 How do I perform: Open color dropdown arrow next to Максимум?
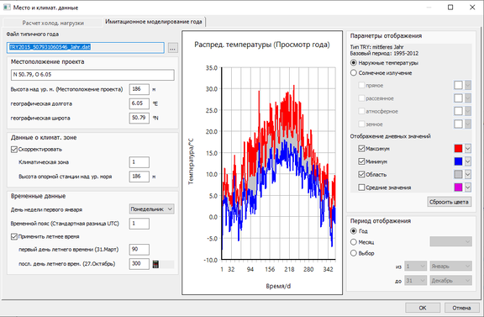click(468, 149)
